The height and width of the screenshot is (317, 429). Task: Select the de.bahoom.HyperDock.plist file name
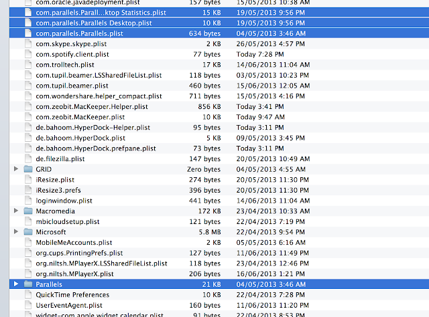(80, 138)
